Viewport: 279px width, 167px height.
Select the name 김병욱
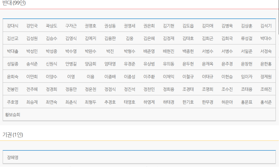click(x=227, y=26)
